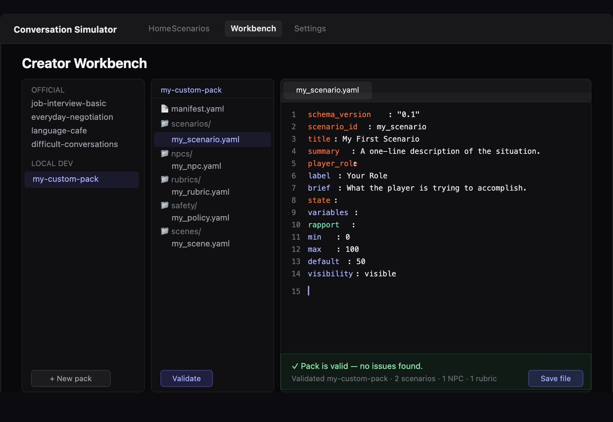Click the Save file button
Screen dimensions: 613x422
pyautogui.click(x=556, y=378)
